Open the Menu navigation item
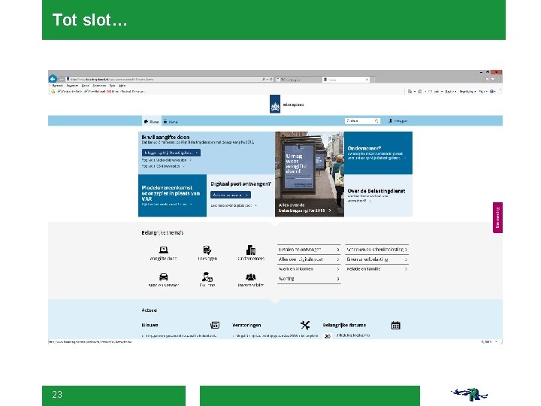 pos(171,122)
